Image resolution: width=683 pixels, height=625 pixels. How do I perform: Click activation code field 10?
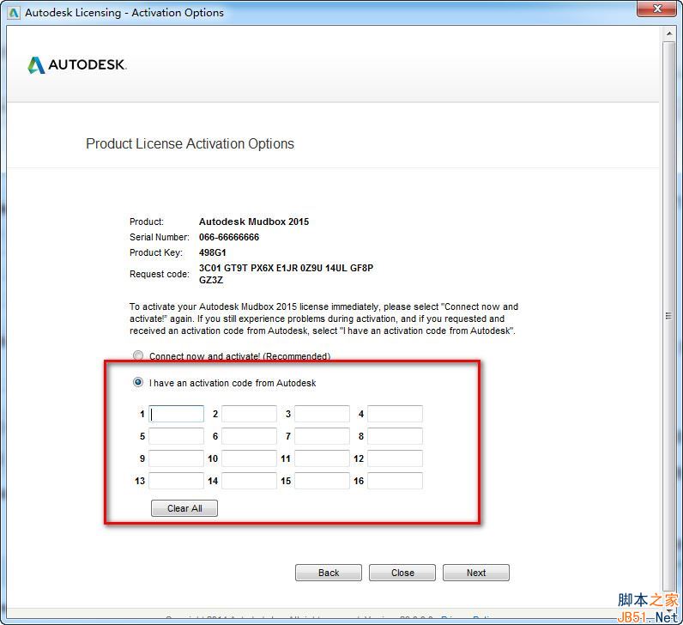[x=249, y=458]
